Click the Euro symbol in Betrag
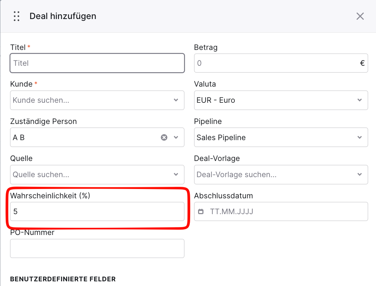Image resolution: width=376 pixels, height=286 pixels. (362, 63)
